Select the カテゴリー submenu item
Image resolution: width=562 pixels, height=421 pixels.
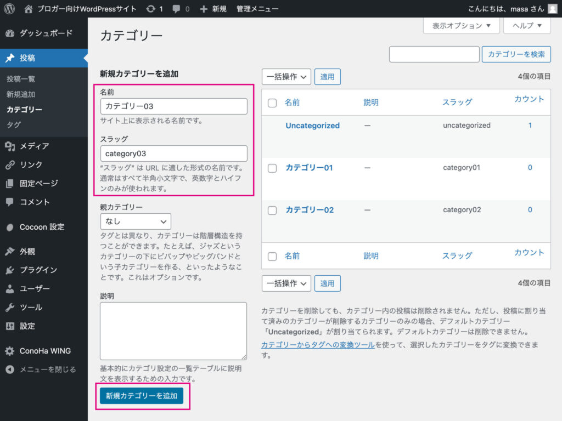(24, 110)
